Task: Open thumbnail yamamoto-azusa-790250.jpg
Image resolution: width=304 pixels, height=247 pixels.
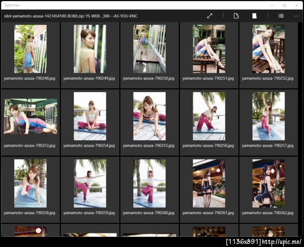Action: [149, 48]
